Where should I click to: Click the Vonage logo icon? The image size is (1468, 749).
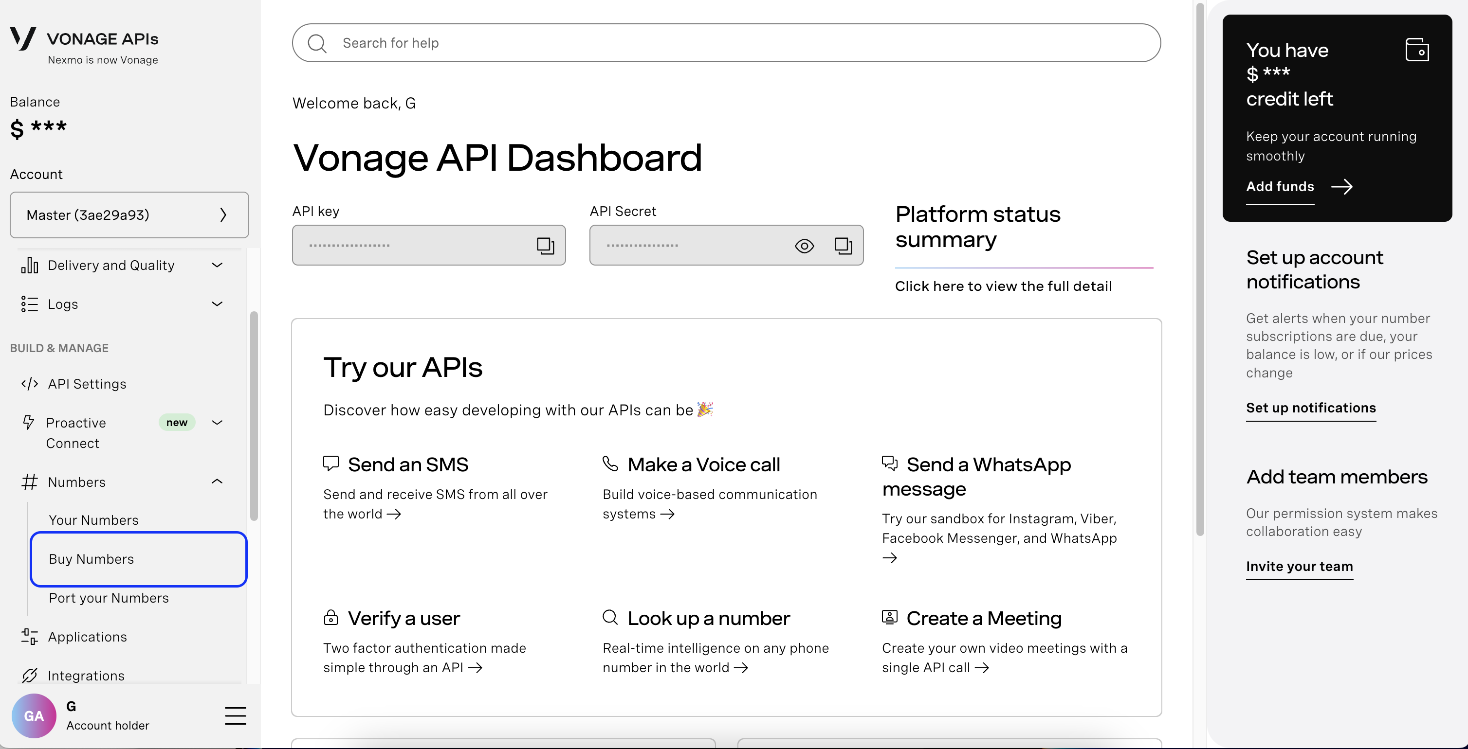point(23,38)
